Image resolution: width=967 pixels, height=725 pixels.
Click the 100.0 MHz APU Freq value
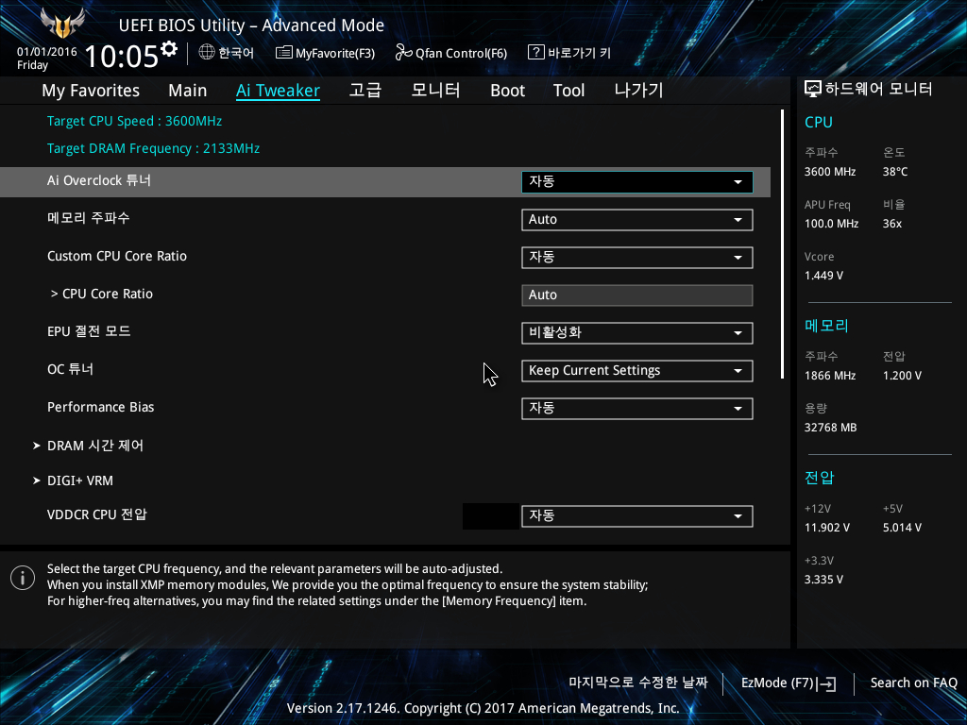coord(831,224)
